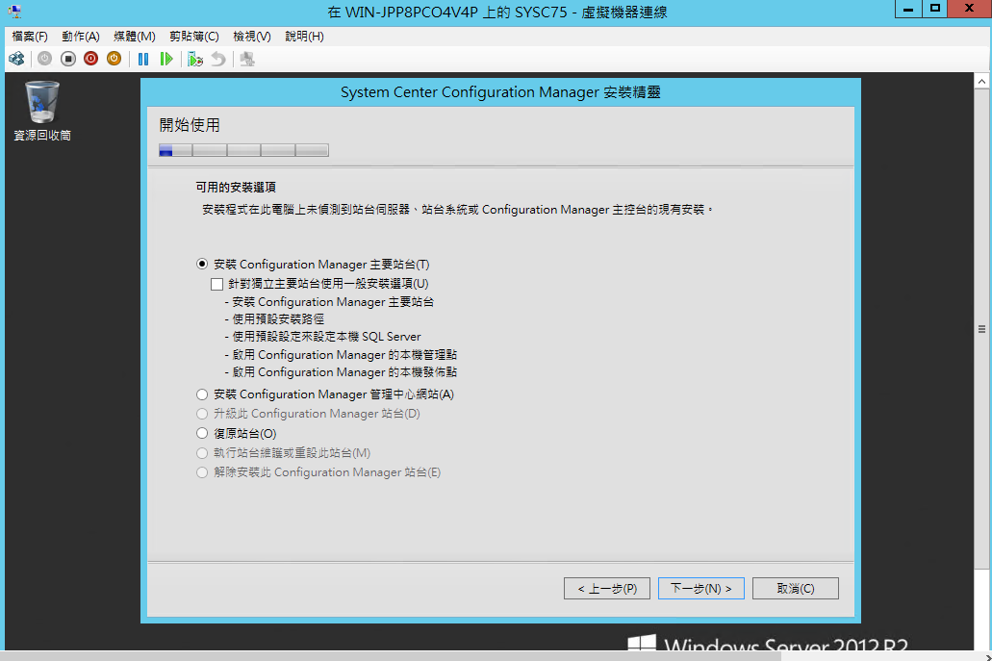Proceed with the 下一步(N) button
Screen dimensions: 992x661
[x=701, y=588]
